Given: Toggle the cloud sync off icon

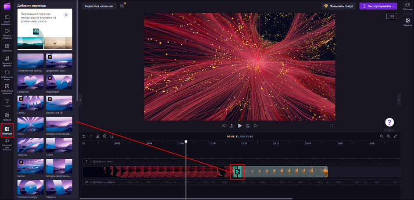Looking at the screenshot, I should [x=122, y=6].
